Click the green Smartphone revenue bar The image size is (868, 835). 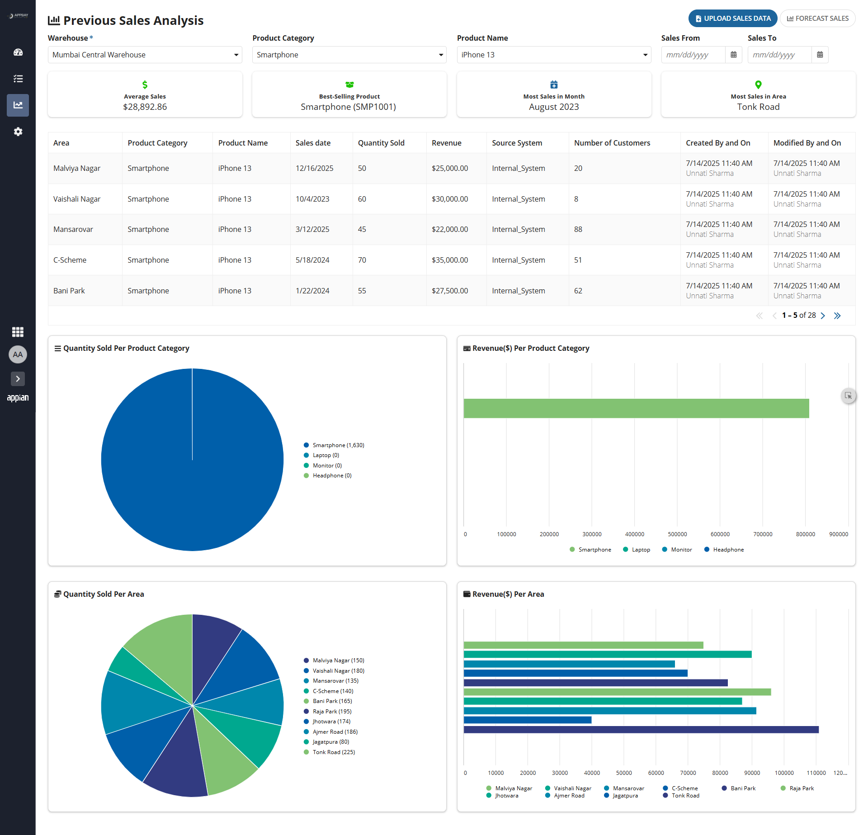[x=636, y=408]
